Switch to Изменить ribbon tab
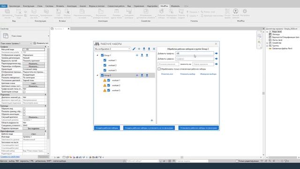Viewport: 300px width, 169px height. point(175,6)
